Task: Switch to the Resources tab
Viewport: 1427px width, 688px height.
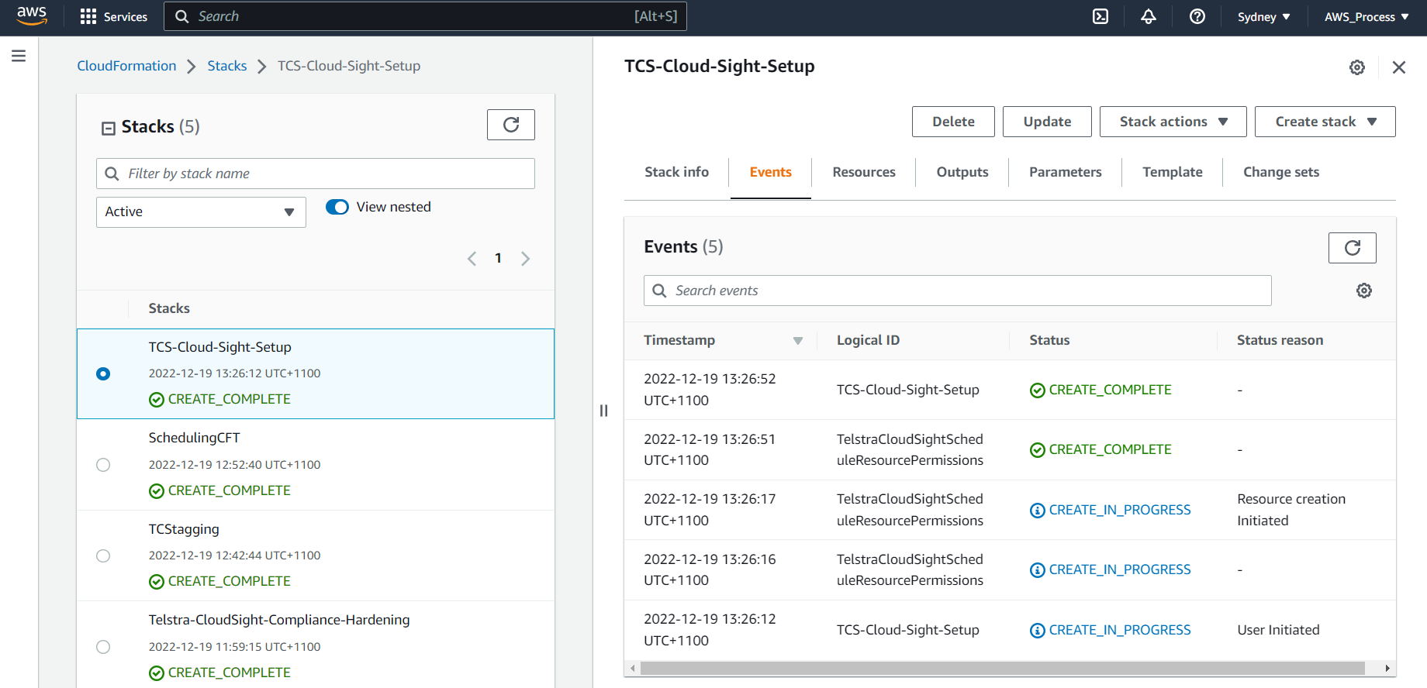Action: click(863, 172)
